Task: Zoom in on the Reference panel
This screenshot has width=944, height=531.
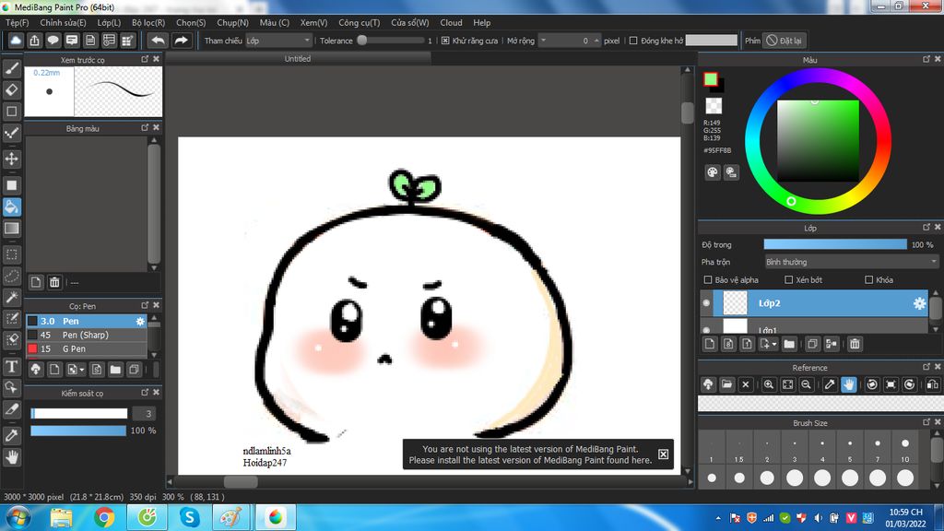Action: [769, 384]
